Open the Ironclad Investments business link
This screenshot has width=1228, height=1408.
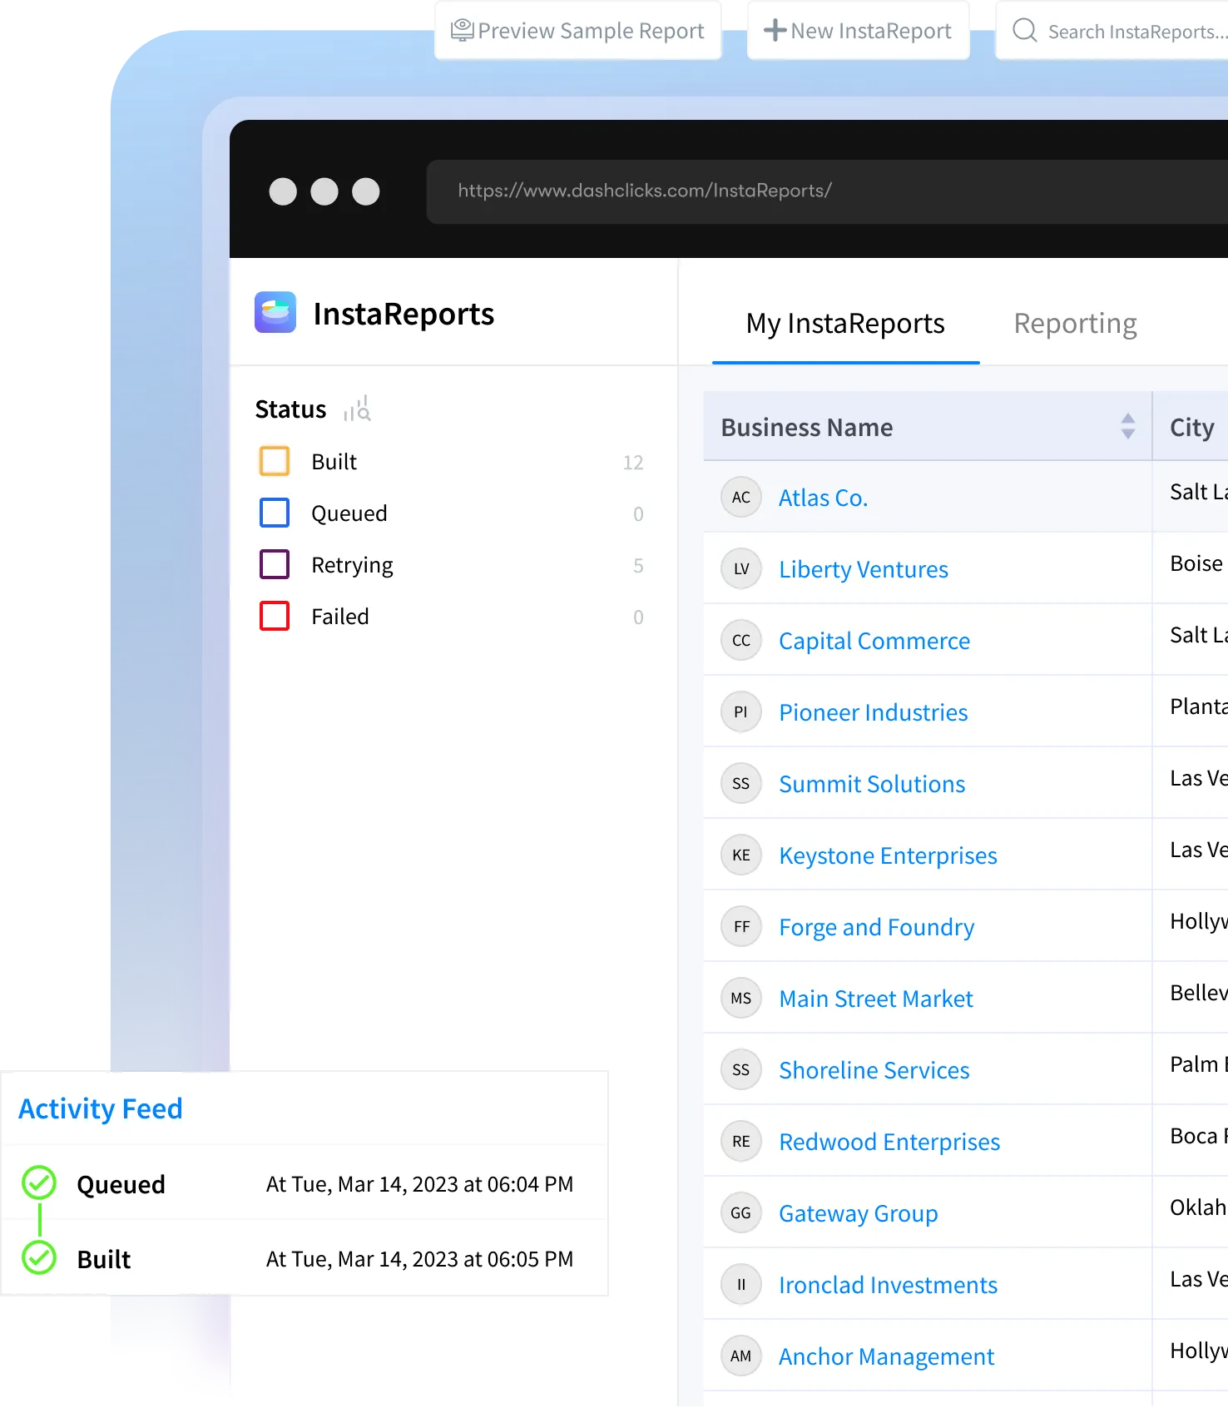(888, 1285)
